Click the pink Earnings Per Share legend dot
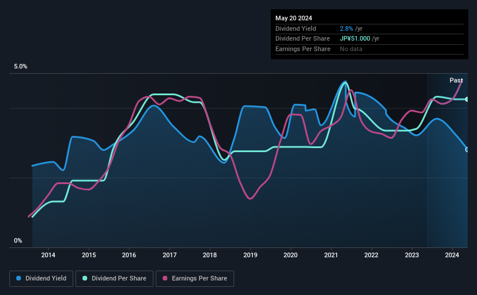Image resolution: width=477 pixels, height=295 pixels. (165, 278)
